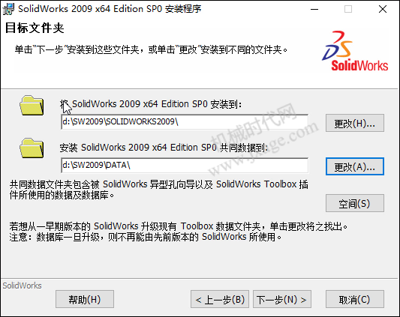
Task: Continue with 下一步(N) >
Action: click(282, 299)
